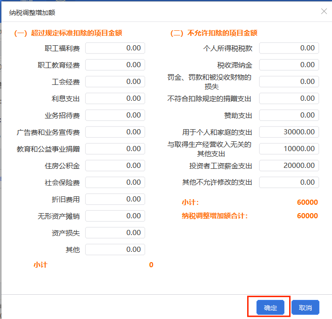This screenshot has height=319, width=332.
Task: Select the 用于个人和家庭的支出 label
Action: pos(217,132)
